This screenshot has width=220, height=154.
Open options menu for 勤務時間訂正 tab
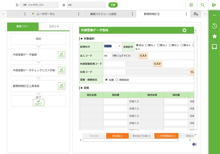pos(186,14)
